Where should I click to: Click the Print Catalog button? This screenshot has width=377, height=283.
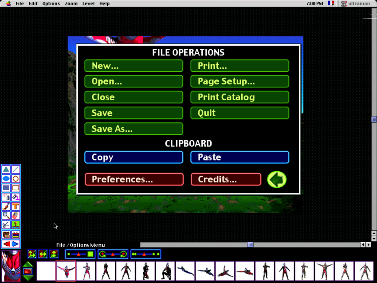point(240,97)
